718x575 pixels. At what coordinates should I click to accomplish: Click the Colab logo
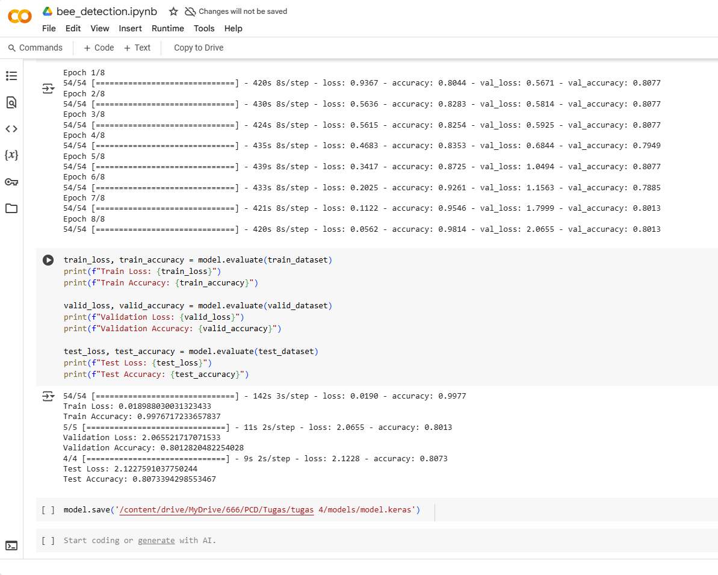coord(19,17)
